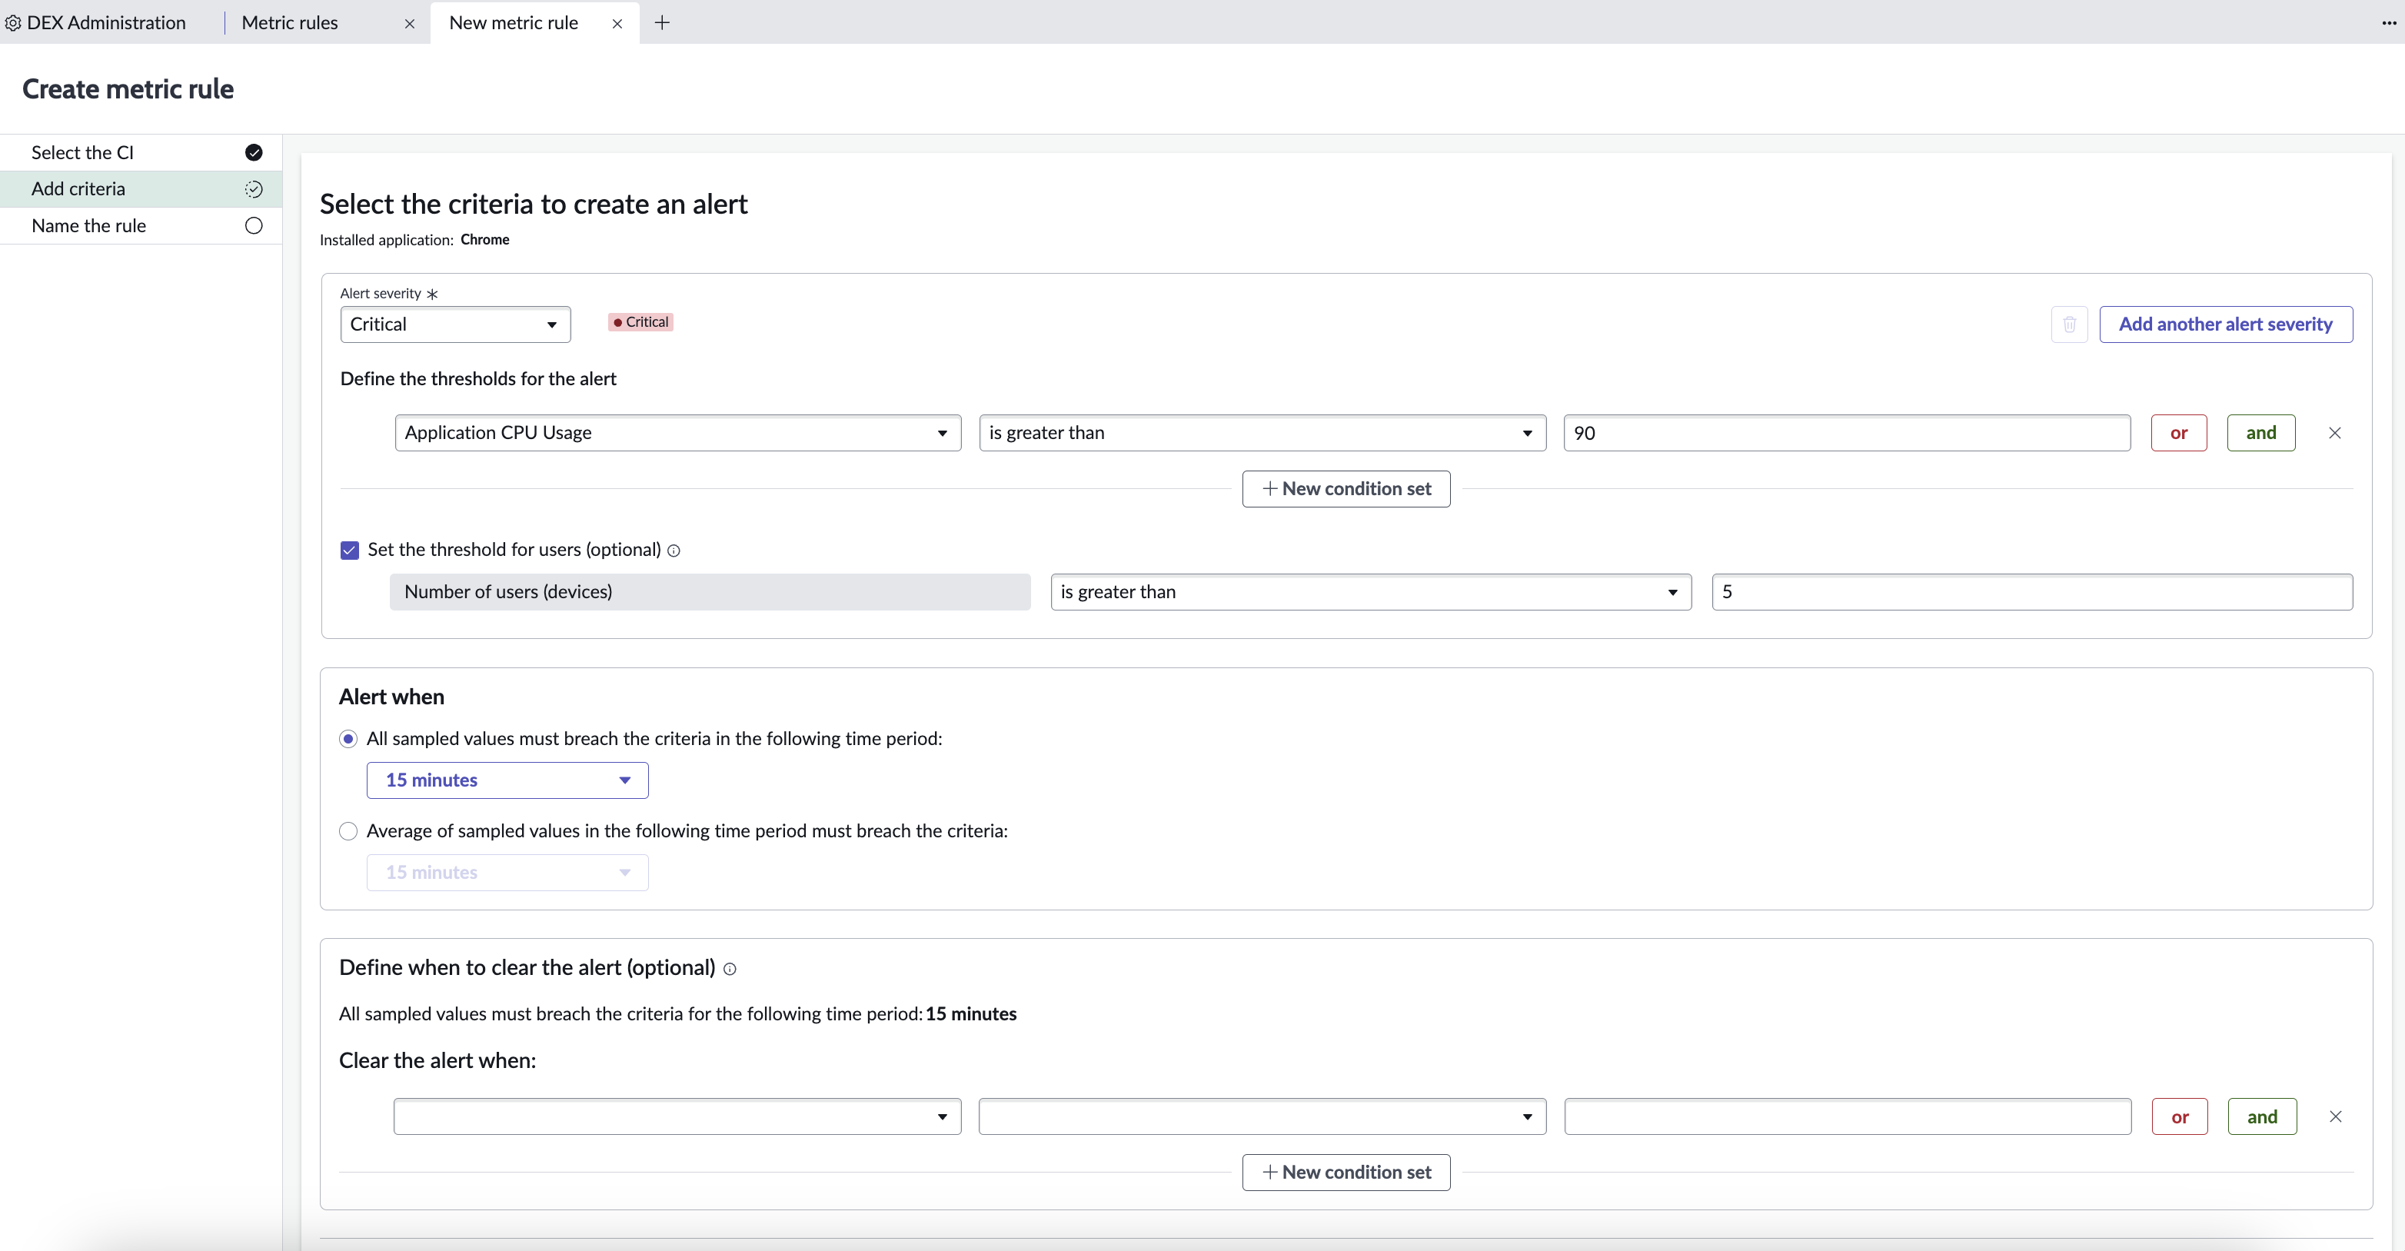Go to the Name the rule step

(141, 226)
